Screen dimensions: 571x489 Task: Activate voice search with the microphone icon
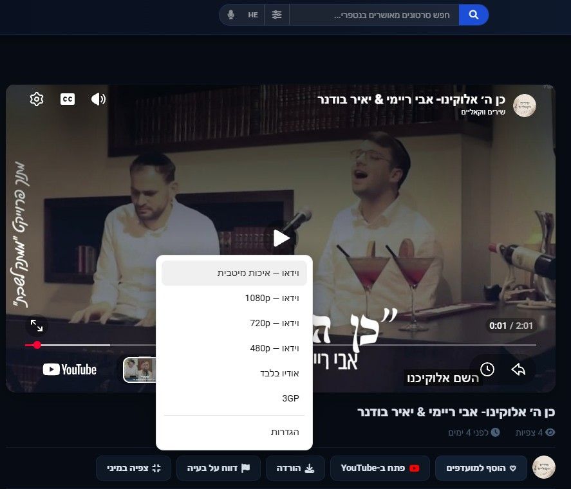230,15
